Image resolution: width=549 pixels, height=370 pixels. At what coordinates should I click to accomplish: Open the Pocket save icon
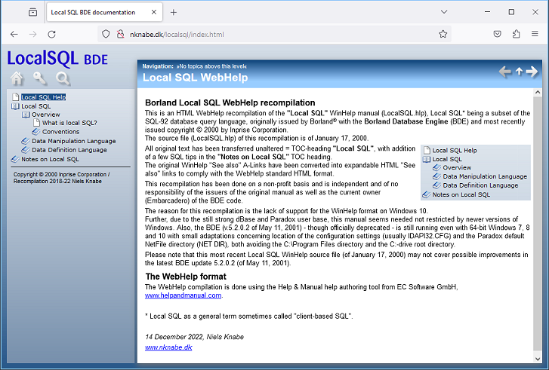click(x=497, y=34)
